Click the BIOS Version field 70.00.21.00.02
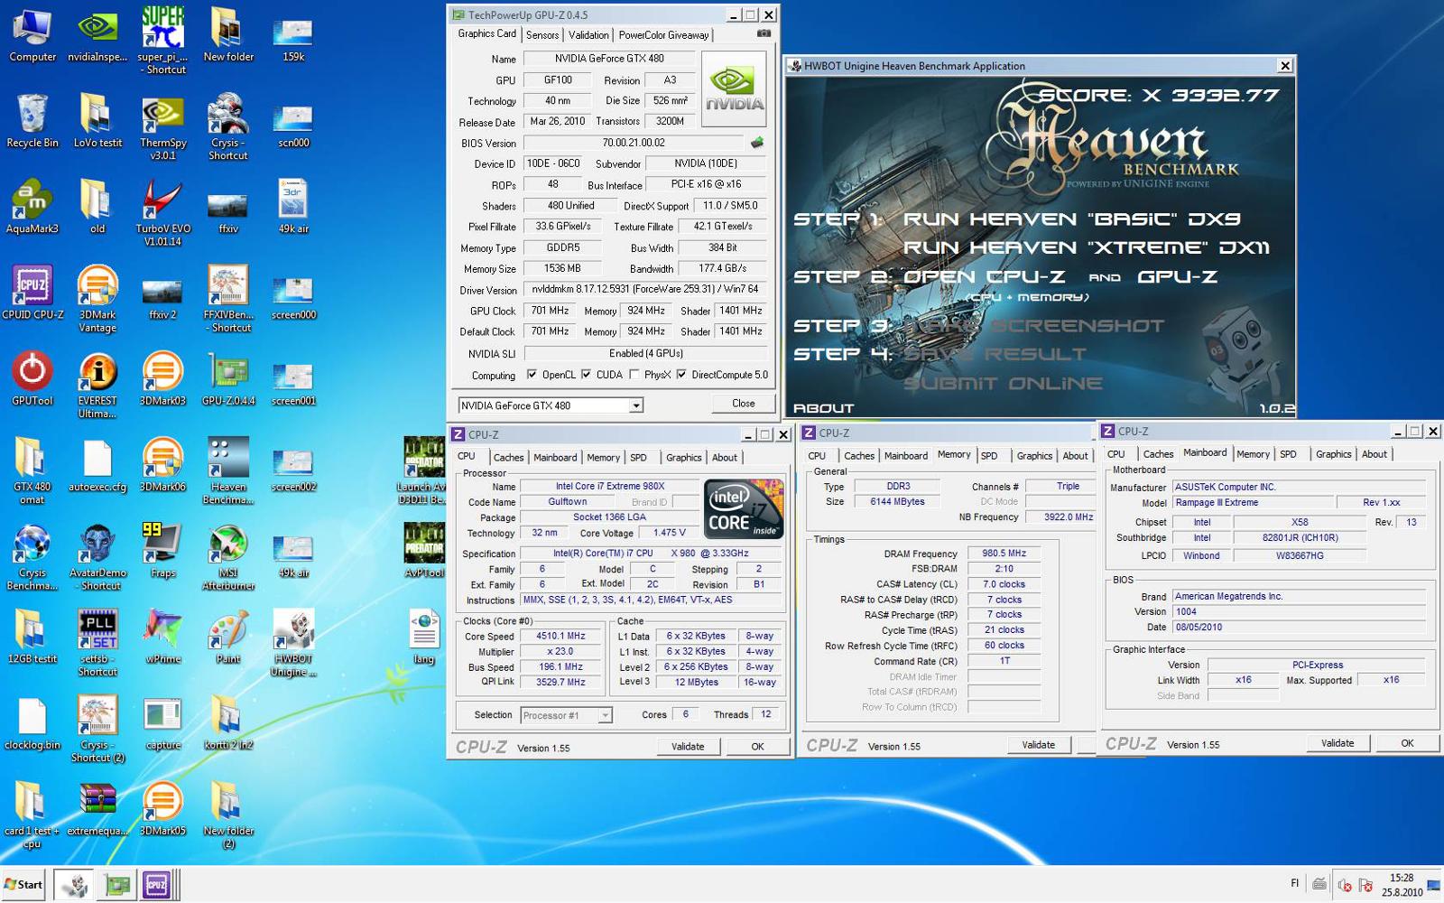Viewport: 1444px width, 903px height. [633, 142]
